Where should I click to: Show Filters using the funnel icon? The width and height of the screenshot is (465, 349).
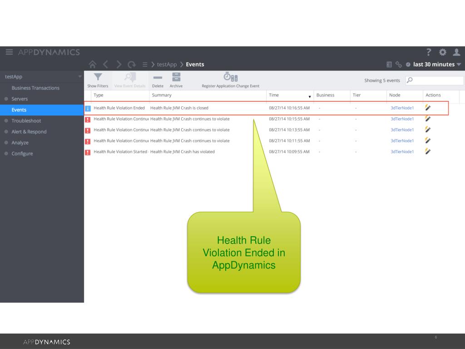click(98, 77)
